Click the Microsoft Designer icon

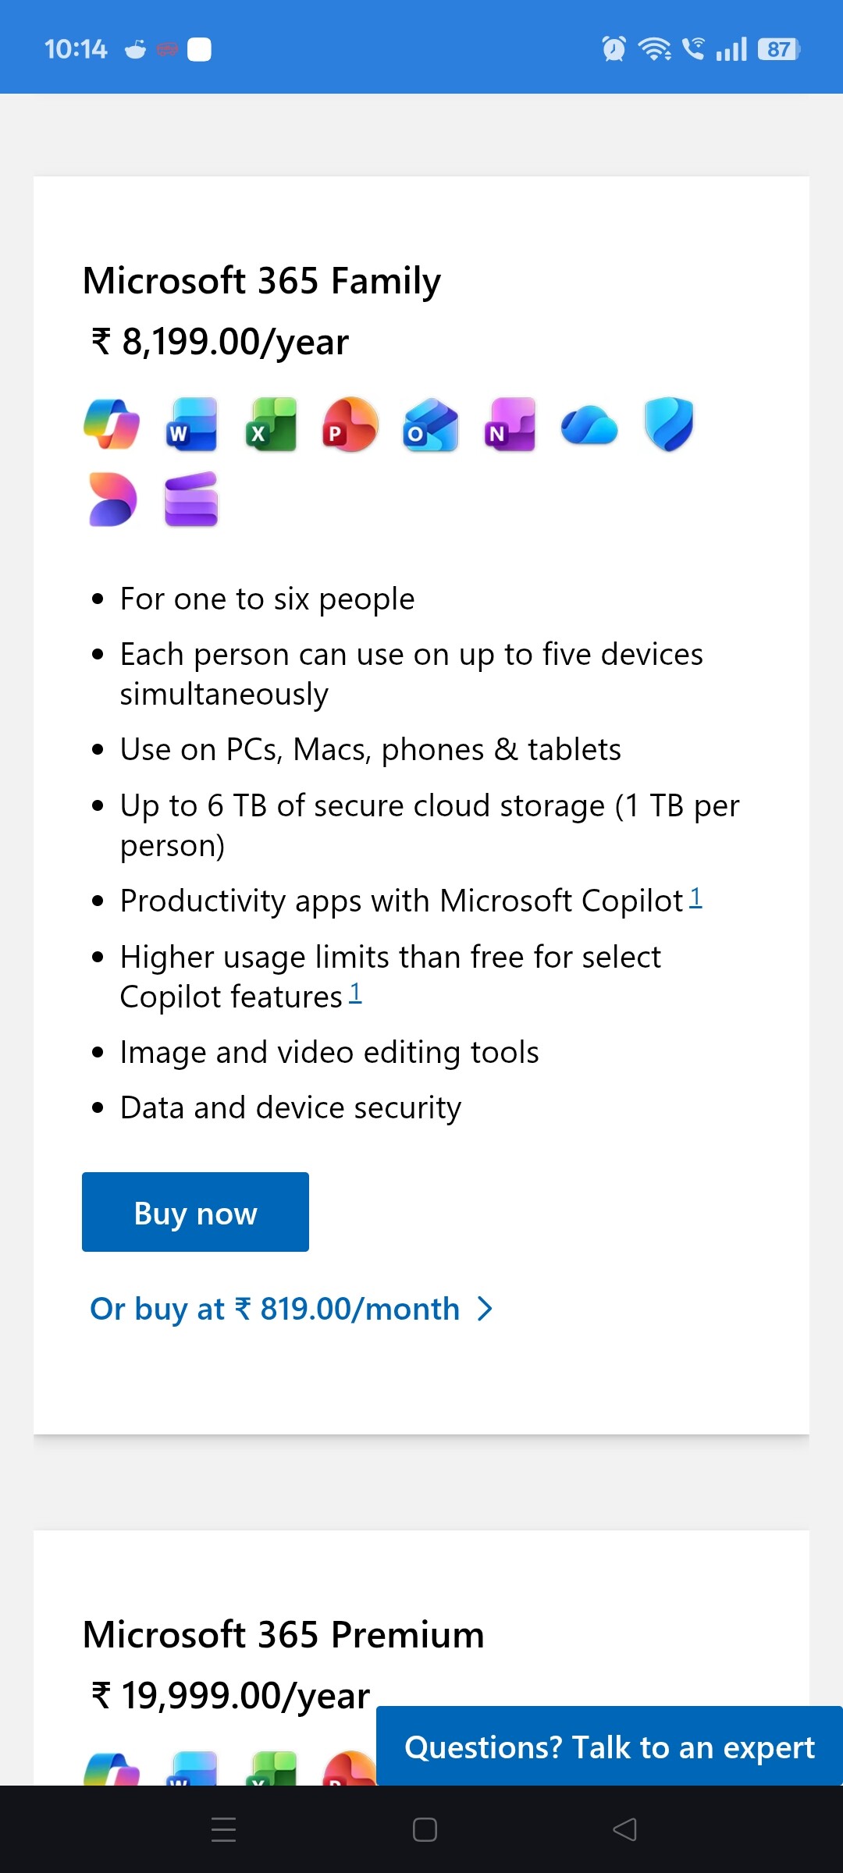click(x=112, y=499)
